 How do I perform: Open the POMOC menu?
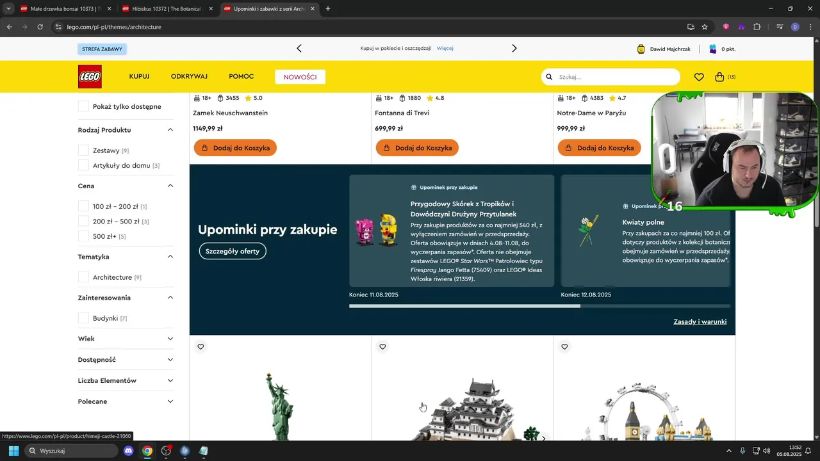tap(242, 77)
